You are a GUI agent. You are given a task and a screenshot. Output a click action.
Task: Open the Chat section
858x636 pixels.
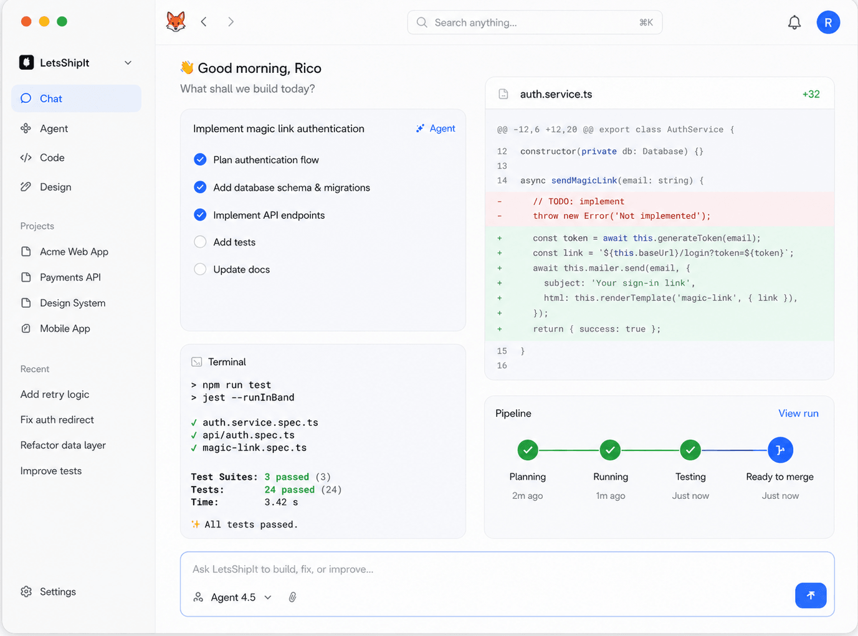coord(77,98)
